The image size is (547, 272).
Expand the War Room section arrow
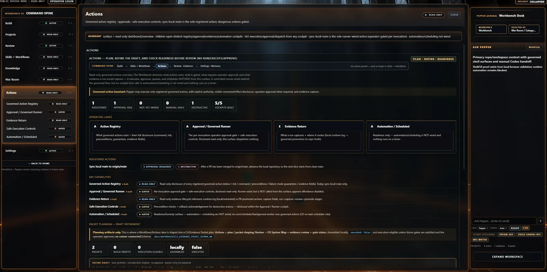tap(72, 80)
